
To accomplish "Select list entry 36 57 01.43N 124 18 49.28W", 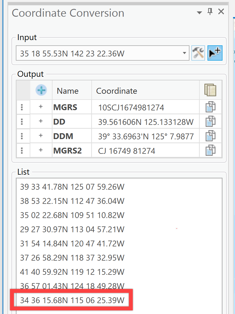I will click(72, 286).
